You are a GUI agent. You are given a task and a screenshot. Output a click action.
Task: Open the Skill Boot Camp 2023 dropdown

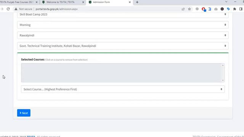tap(123, 14)
